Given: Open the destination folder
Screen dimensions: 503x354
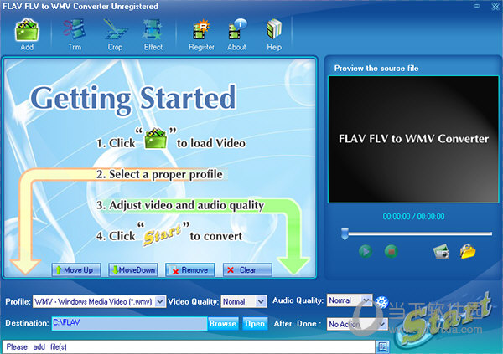Looking at the screenshot, I should point(255,324).
